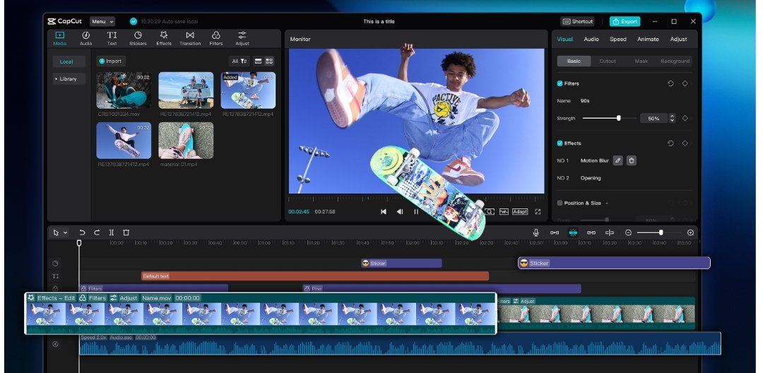This screenshot has width=763, height=373.
Task: Pause the monitor playback
Action: [416, 211]
